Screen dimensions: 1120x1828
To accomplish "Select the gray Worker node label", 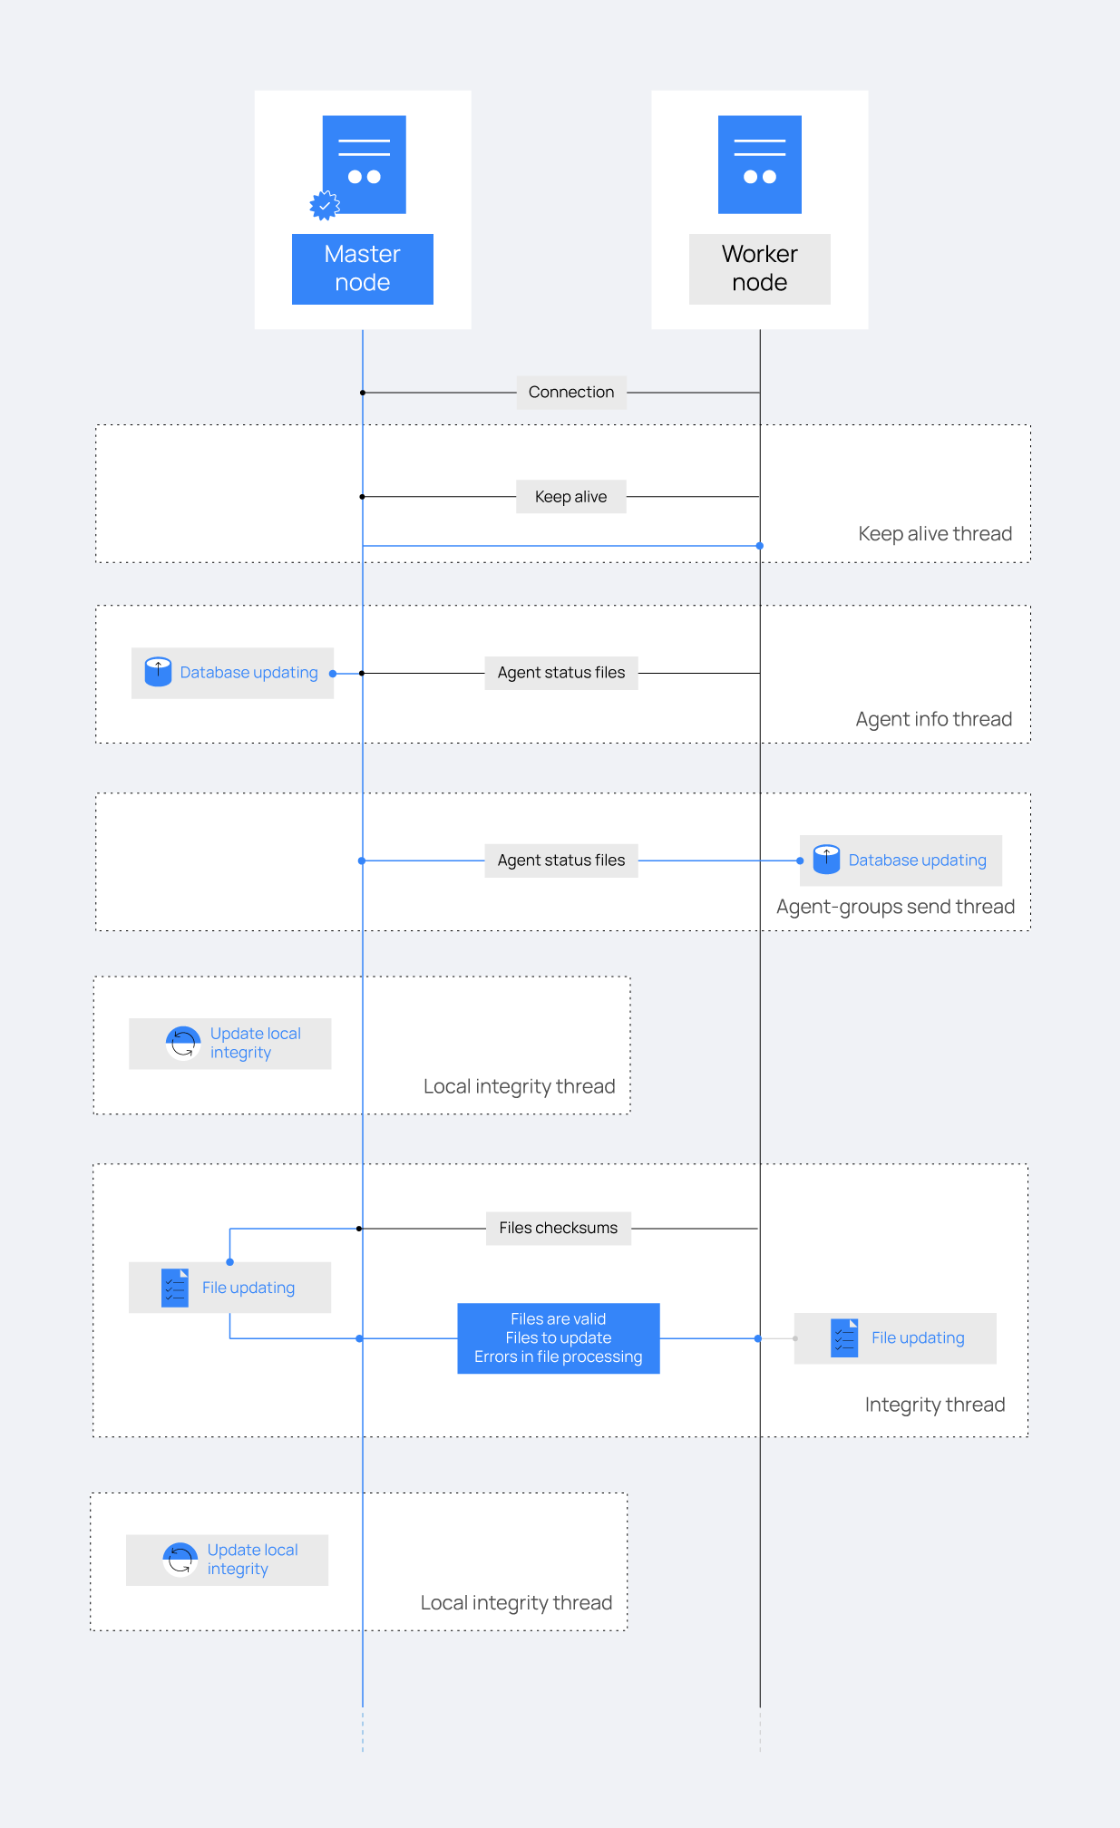I will 759,268.
